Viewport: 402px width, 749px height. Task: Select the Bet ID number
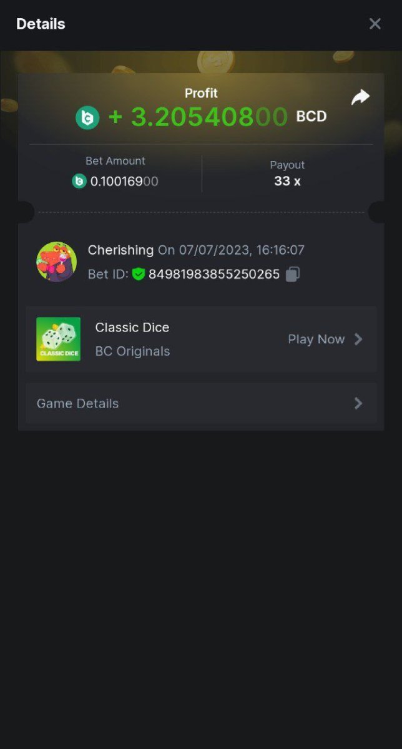pyautogui.click(x=214, y=274)
